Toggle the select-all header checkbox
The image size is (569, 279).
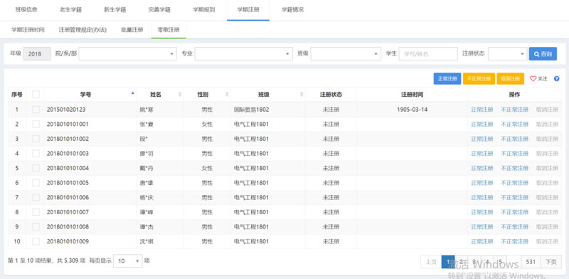click(x=36, y=95)
